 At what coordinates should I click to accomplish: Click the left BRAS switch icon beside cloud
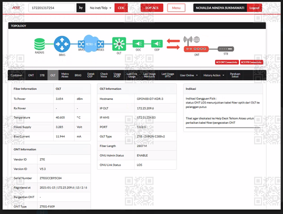tap(81, 44)
